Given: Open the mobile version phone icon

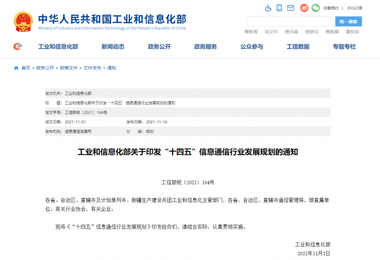Looking at the screenshot, I should click(x=280, y=8).
